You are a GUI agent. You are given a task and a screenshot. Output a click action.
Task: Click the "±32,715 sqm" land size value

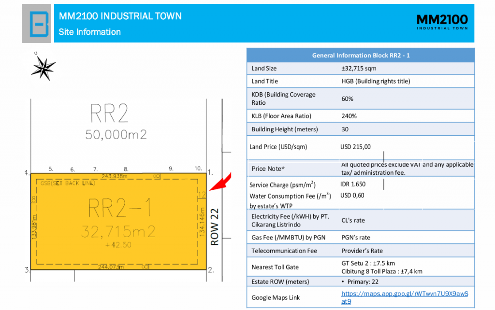pos(359,69)
